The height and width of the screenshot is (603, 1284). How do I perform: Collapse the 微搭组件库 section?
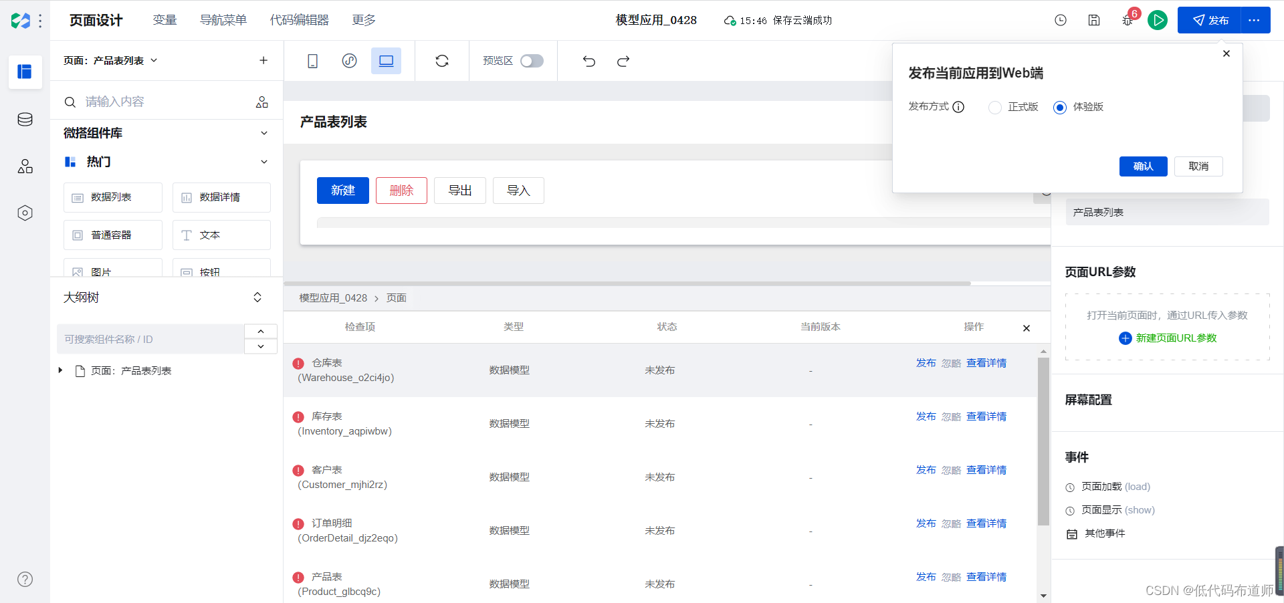(x=264, y=133)
